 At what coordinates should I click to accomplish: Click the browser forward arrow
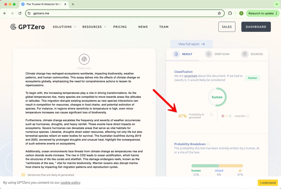pos(12,13)
